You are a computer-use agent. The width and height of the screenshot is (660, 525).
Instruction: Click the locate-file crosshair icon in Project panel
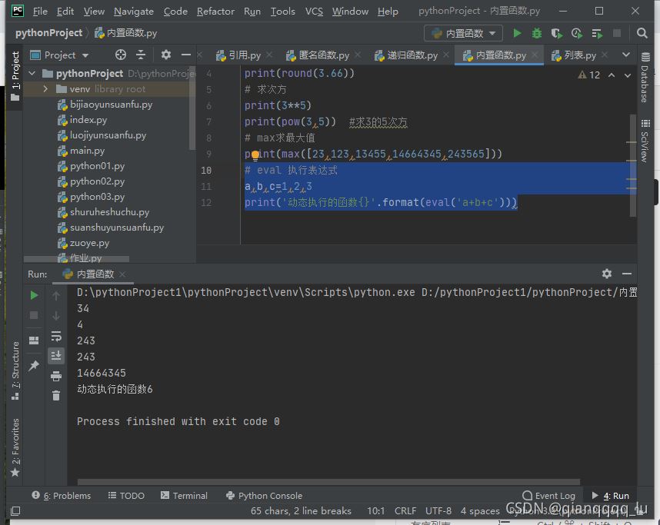pyautogui.click(x=120, y=55)
